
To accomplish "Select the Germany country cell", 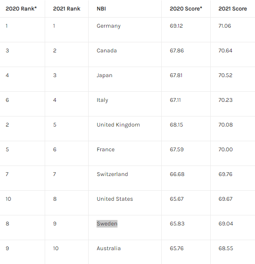I will point(109,26).
